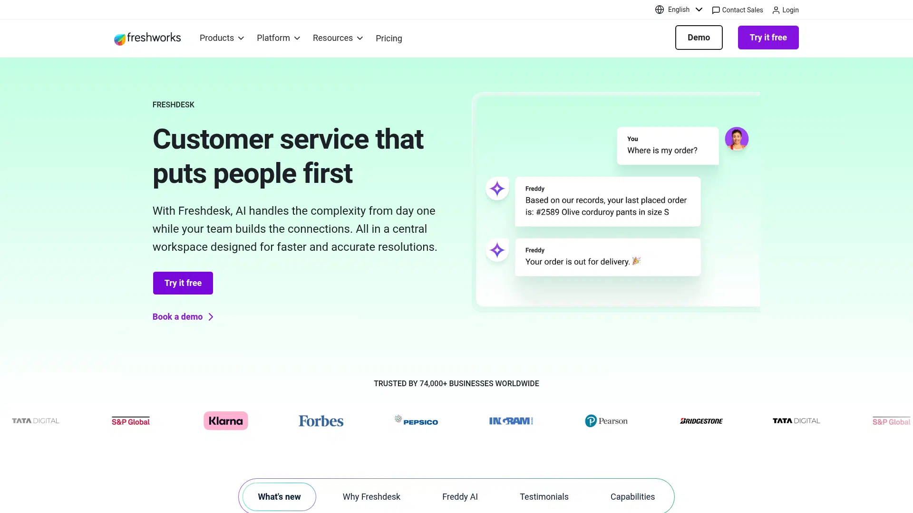Open the Resources dropdown menu
913x513 pixels.
[x=338, y=38]
